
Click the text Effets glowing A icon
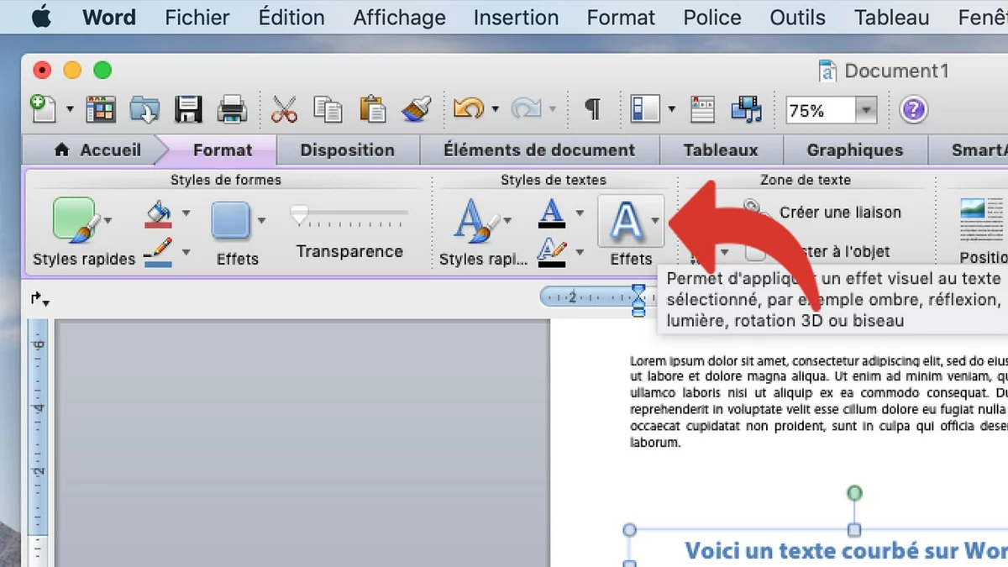click(x=625, y=221)
